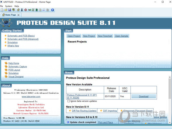Open the System menu
The width and height of the screenshot is (172, 129).
point(8,6)
